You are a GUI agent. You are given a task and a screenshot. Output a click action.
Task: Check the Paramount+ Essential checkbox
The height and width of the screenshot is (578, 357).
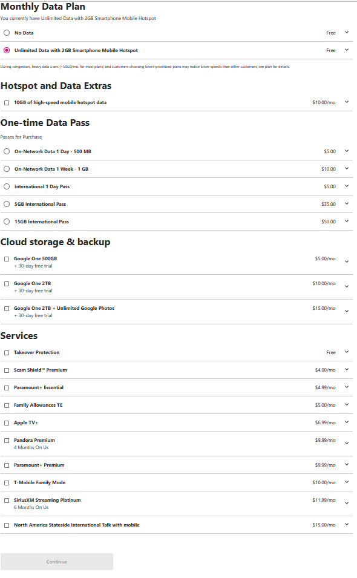click(7, 388)
